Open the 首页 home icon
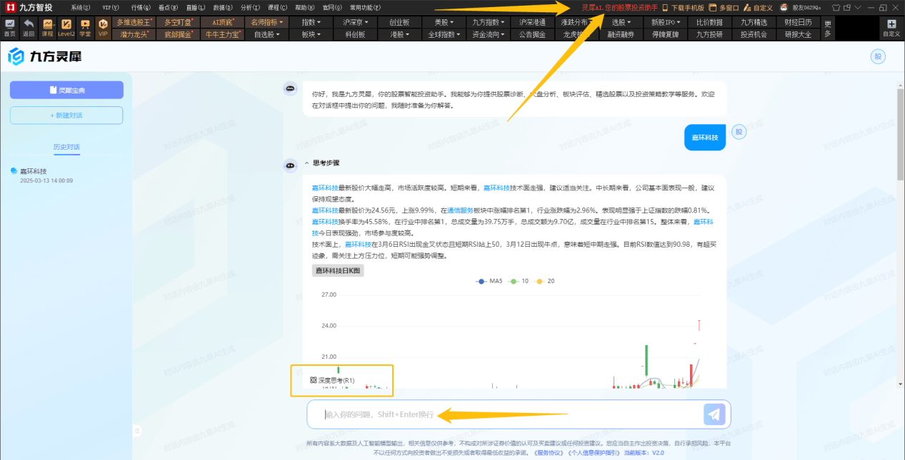905x460 pixels. (9, 28)
